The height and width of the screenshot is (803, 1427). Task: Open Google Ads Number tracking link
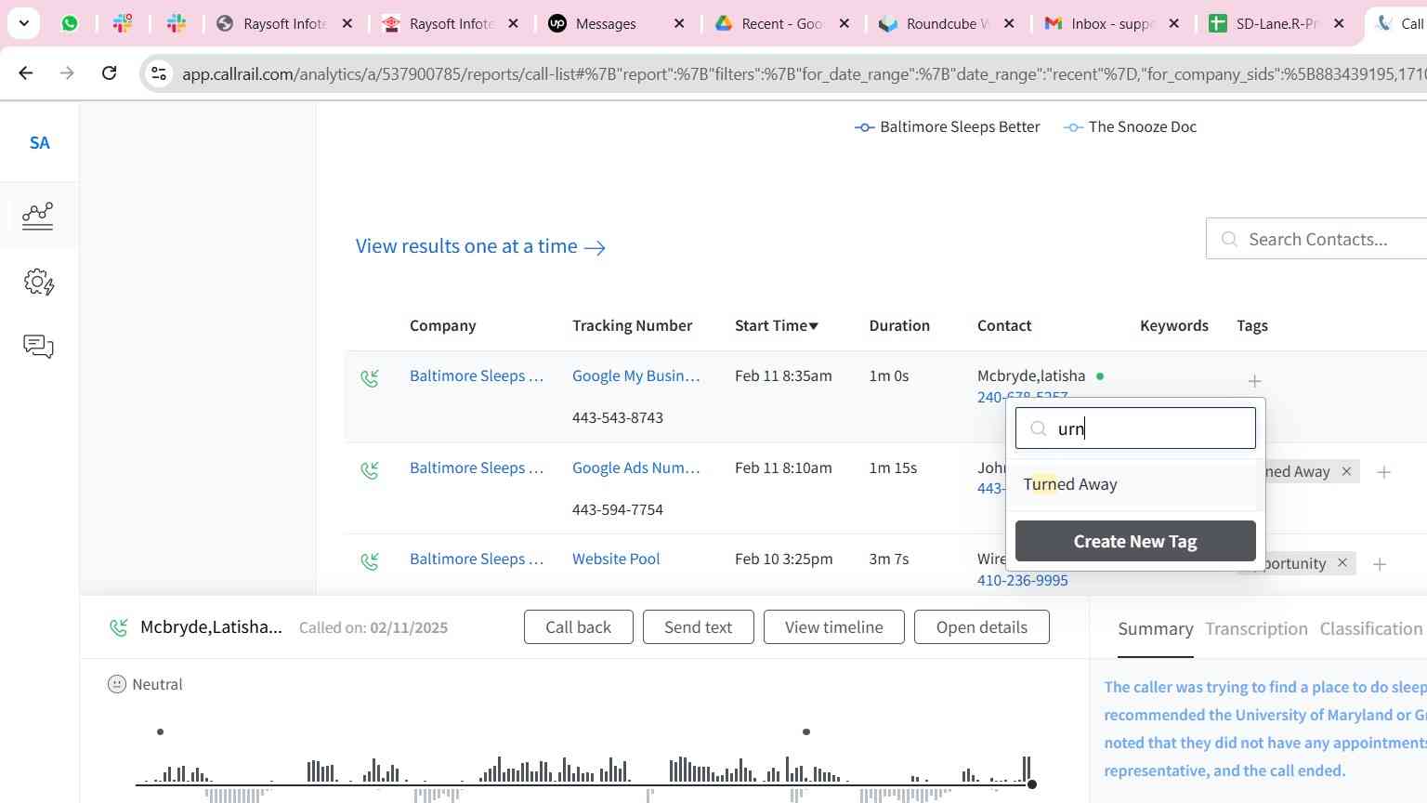pyautogui.click(x=636, y=467)
